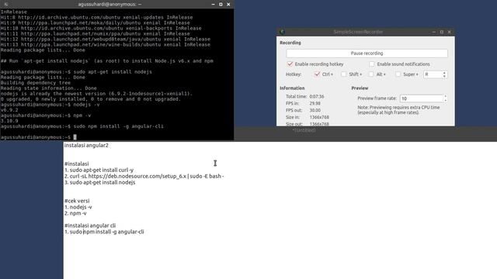
Task: Maximize the terminal window
Action: coord(221,4)
